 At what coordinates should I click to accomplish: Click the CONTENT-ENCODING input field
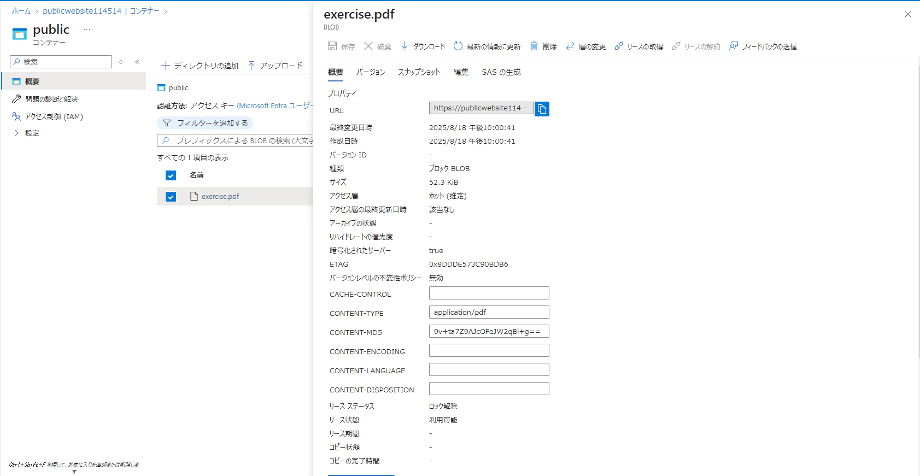489,350
